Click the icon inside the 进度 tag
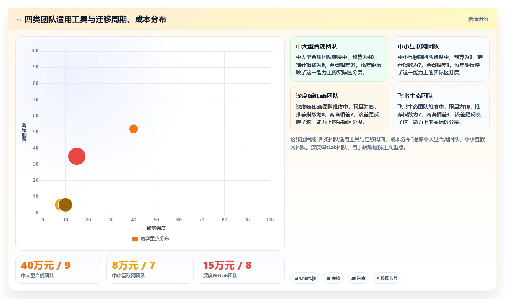The width and height of the screenshot is (505, 299). pyautogui.click(x=354, y=278)
